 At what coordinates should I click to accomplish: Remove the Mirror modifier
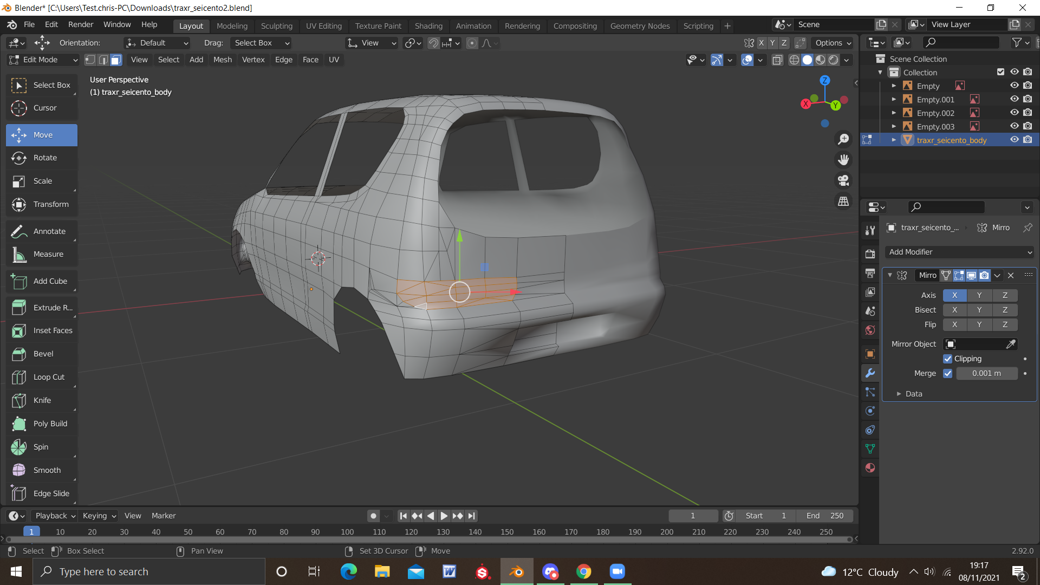click(x=1011, y=275)
